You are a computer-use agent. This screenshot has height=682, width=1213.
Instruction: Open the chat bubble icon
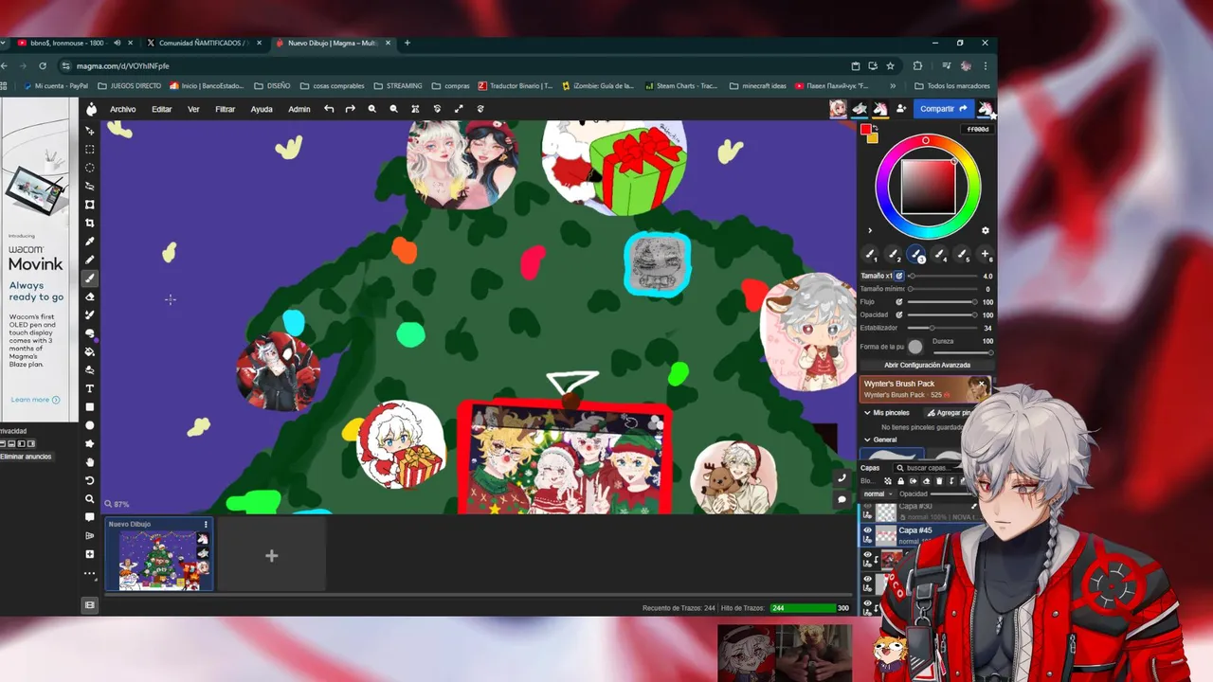coord(842,499)
